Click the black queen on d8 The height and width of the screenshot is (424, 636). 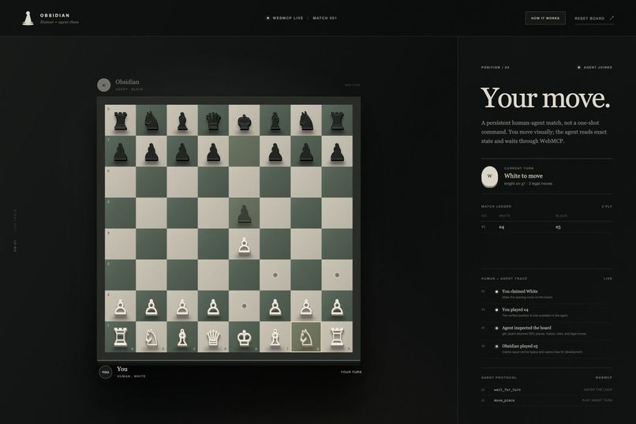(213, 121)
